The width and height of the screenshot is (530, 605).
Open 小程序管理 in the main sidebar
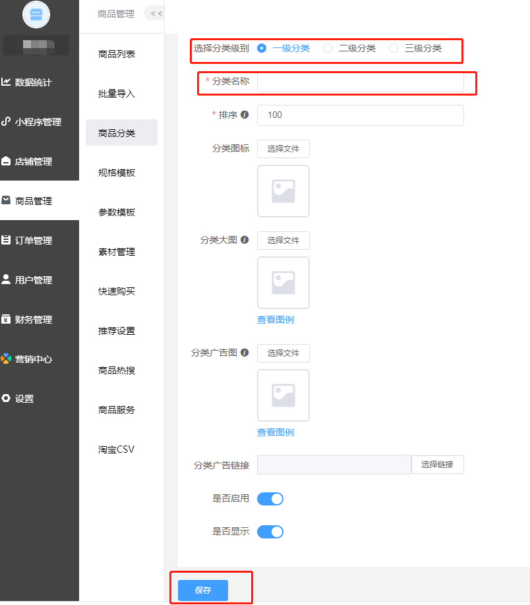click(x=38, y=122)
